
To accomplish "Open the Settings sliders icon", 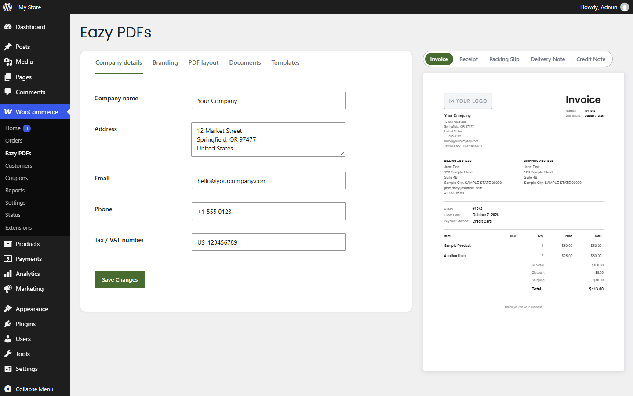I will pos(8,369).
